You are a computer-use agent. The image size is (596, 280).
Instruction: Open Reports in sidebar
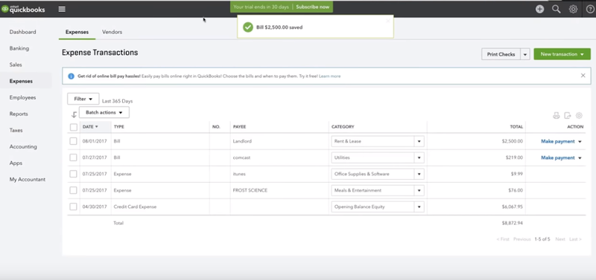pos(19,114)
